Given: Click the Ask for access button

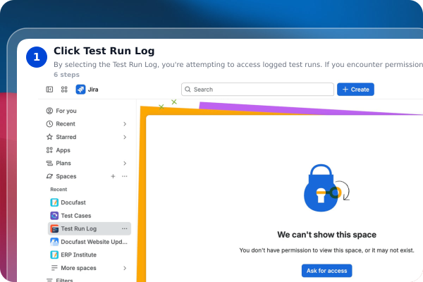Looking at the screenshot, I should pos(326,271).
